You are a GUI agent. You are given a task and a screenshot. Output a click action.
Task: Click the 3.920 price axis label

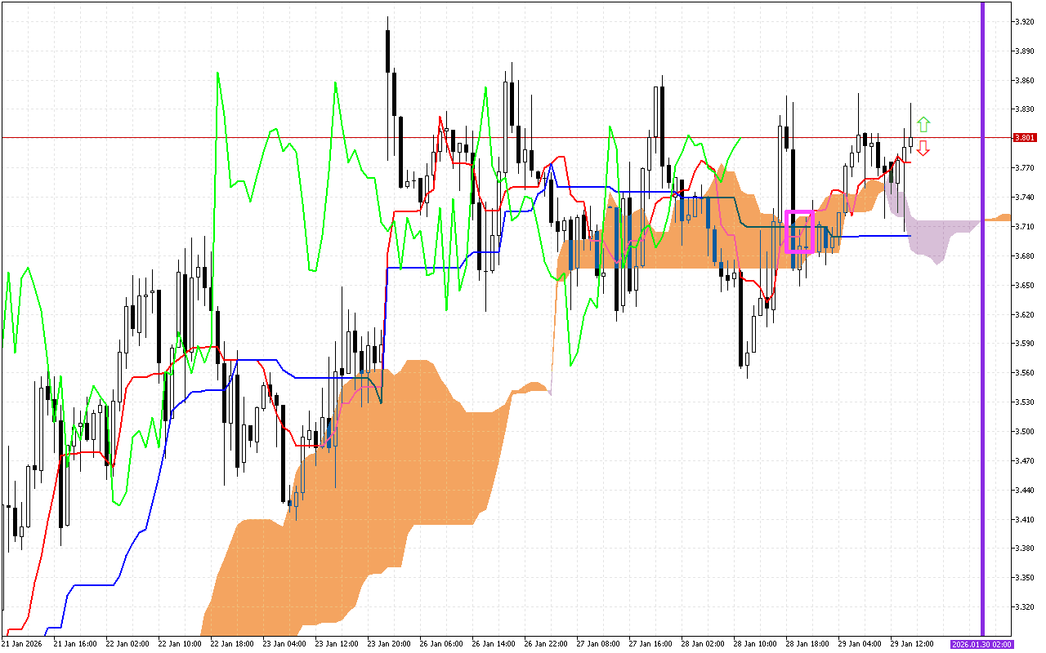tap(1024, 21)
